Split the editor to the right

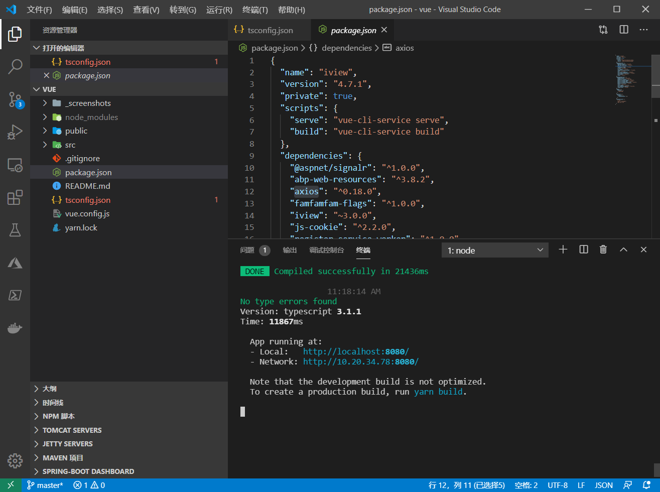click(x=624, y=30)
